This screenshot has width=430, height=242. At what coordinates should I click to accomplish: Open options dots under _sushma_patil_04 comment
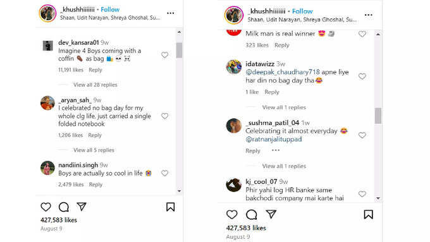pos(276,150)
